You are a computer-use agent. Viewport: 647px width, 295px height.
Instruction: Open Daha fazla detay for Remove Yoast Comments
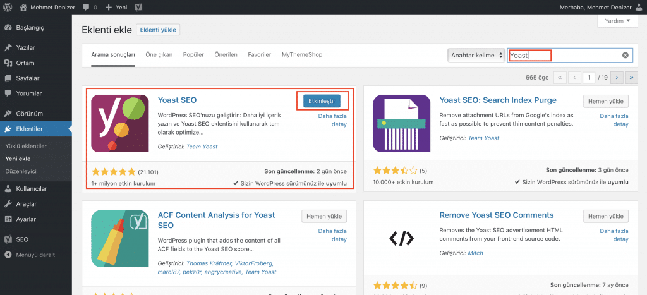(614, 235)
